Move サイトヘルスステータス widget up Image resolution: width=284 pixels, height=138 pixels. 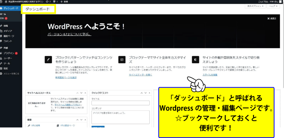78,93
